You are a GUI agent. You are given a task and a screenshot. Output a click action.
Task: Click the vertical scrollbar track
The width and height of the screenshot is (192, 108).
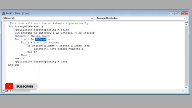click(x=186, y=56)
